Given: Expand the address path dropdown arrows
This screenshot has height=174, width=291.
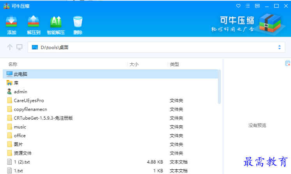Looking at the screenshot, I should tap(279, 47).
